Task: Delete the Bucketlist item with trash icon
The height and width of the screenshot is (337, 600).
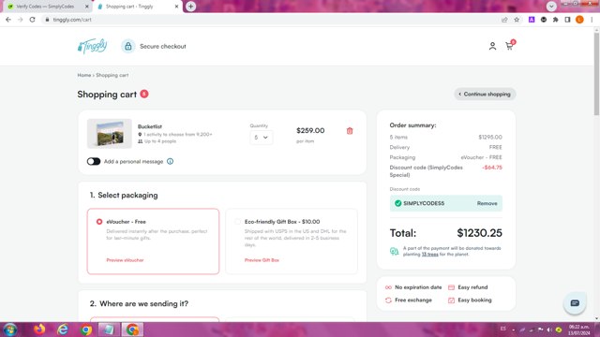Action: 350,131
